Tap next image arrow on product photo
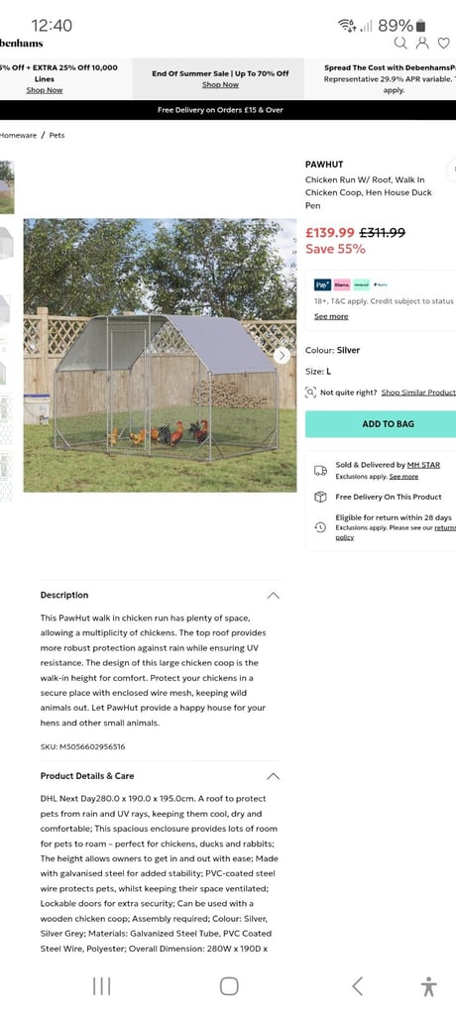 (x=282, y=355)
